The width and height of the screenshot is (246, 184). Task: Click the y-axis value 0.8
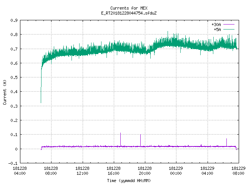point(14,34)
